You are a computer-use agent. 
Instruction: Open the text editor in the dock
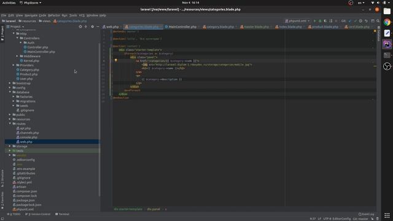387,33
